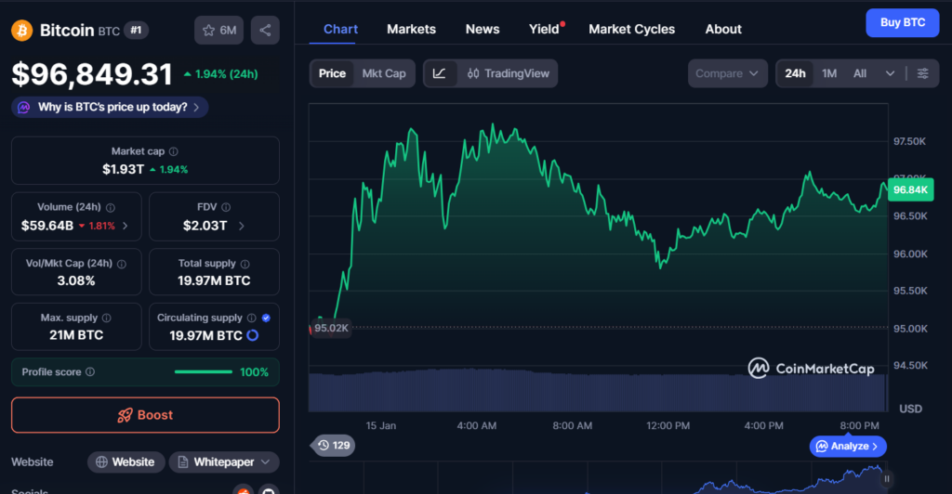Open the Compare dropdown
Viewport: 952px width, 494px height.
tap(728, 73)
